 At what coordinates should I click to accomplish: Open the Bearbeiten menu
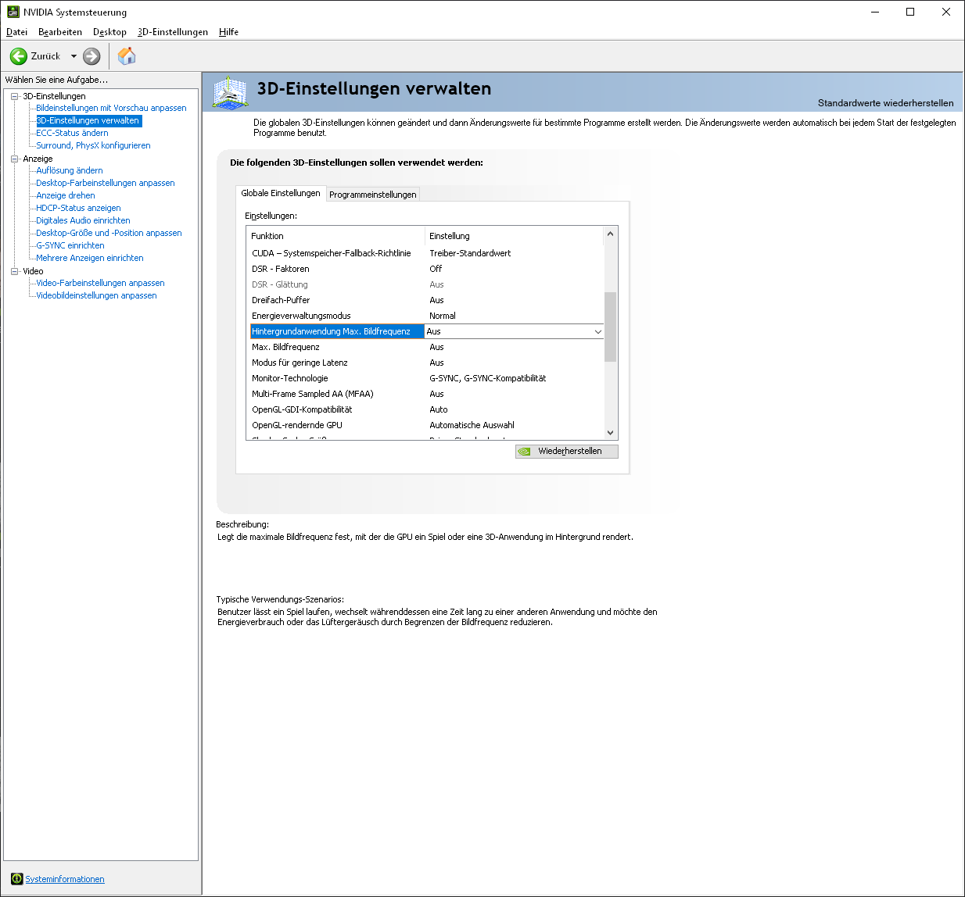pos(60,32)
